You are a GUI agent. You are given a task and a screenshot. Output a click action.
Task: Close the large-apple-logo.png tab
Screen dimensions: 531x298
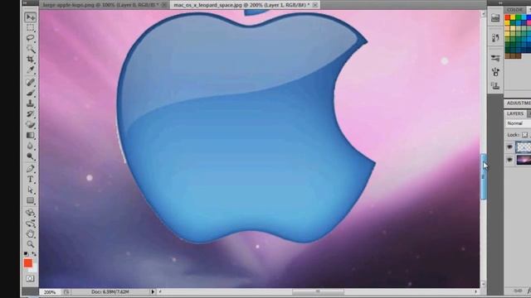[x=164, y=5]
